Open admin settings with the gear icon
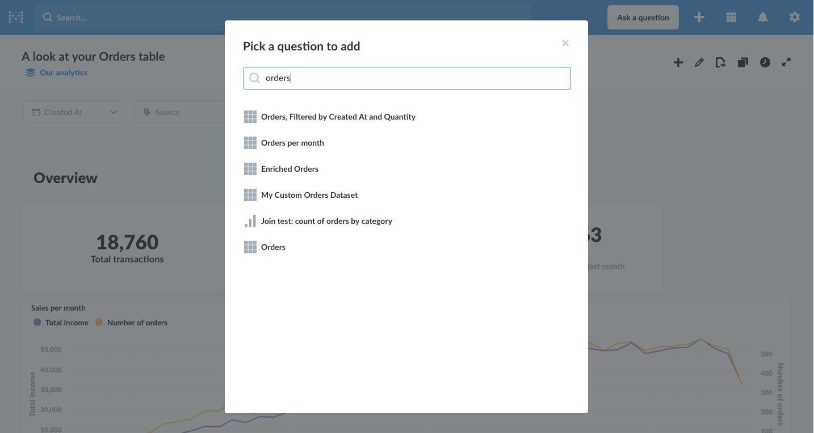Viewport: 814px width, 433px height. [x=794, y=17]
